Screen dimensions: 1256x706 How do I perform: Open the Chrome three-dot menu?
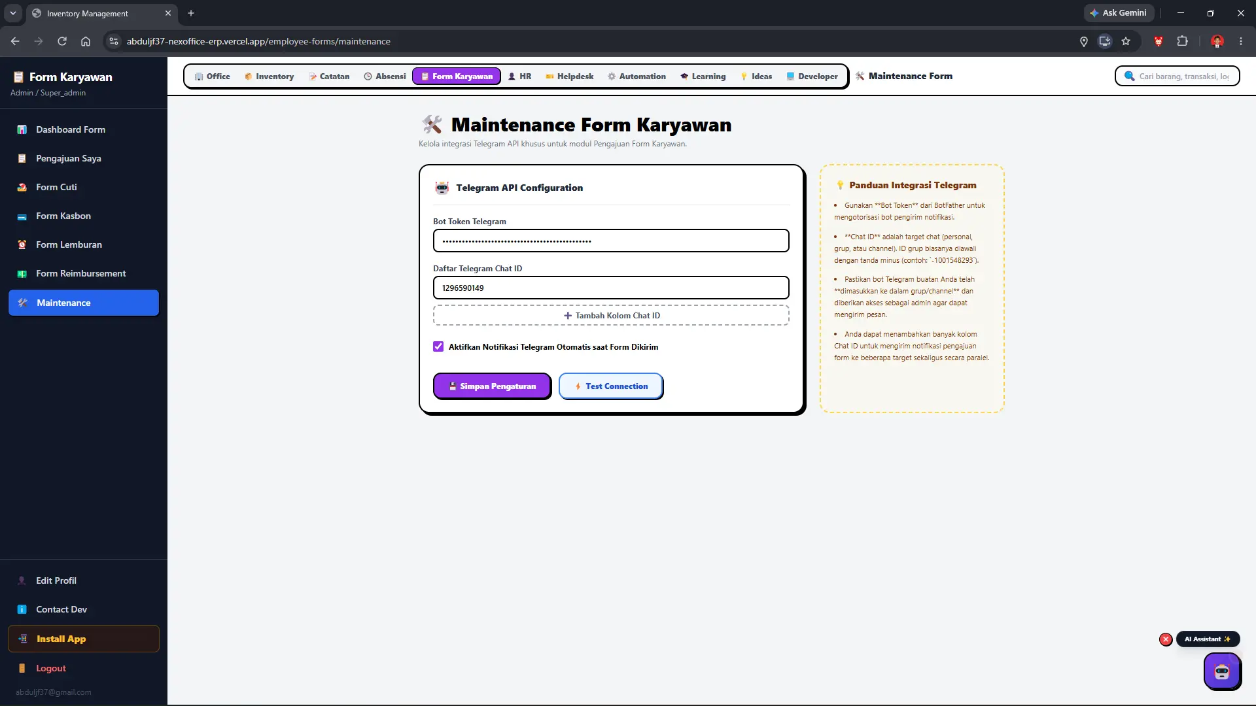[x=1241, y=41]
